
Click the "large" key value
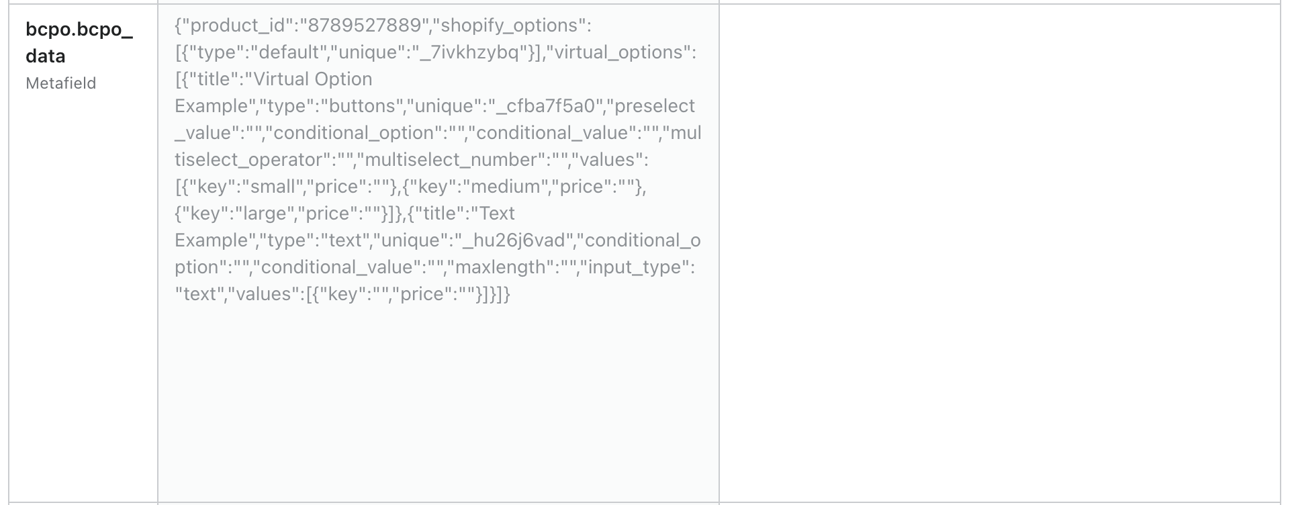click(x=267, y=214)
